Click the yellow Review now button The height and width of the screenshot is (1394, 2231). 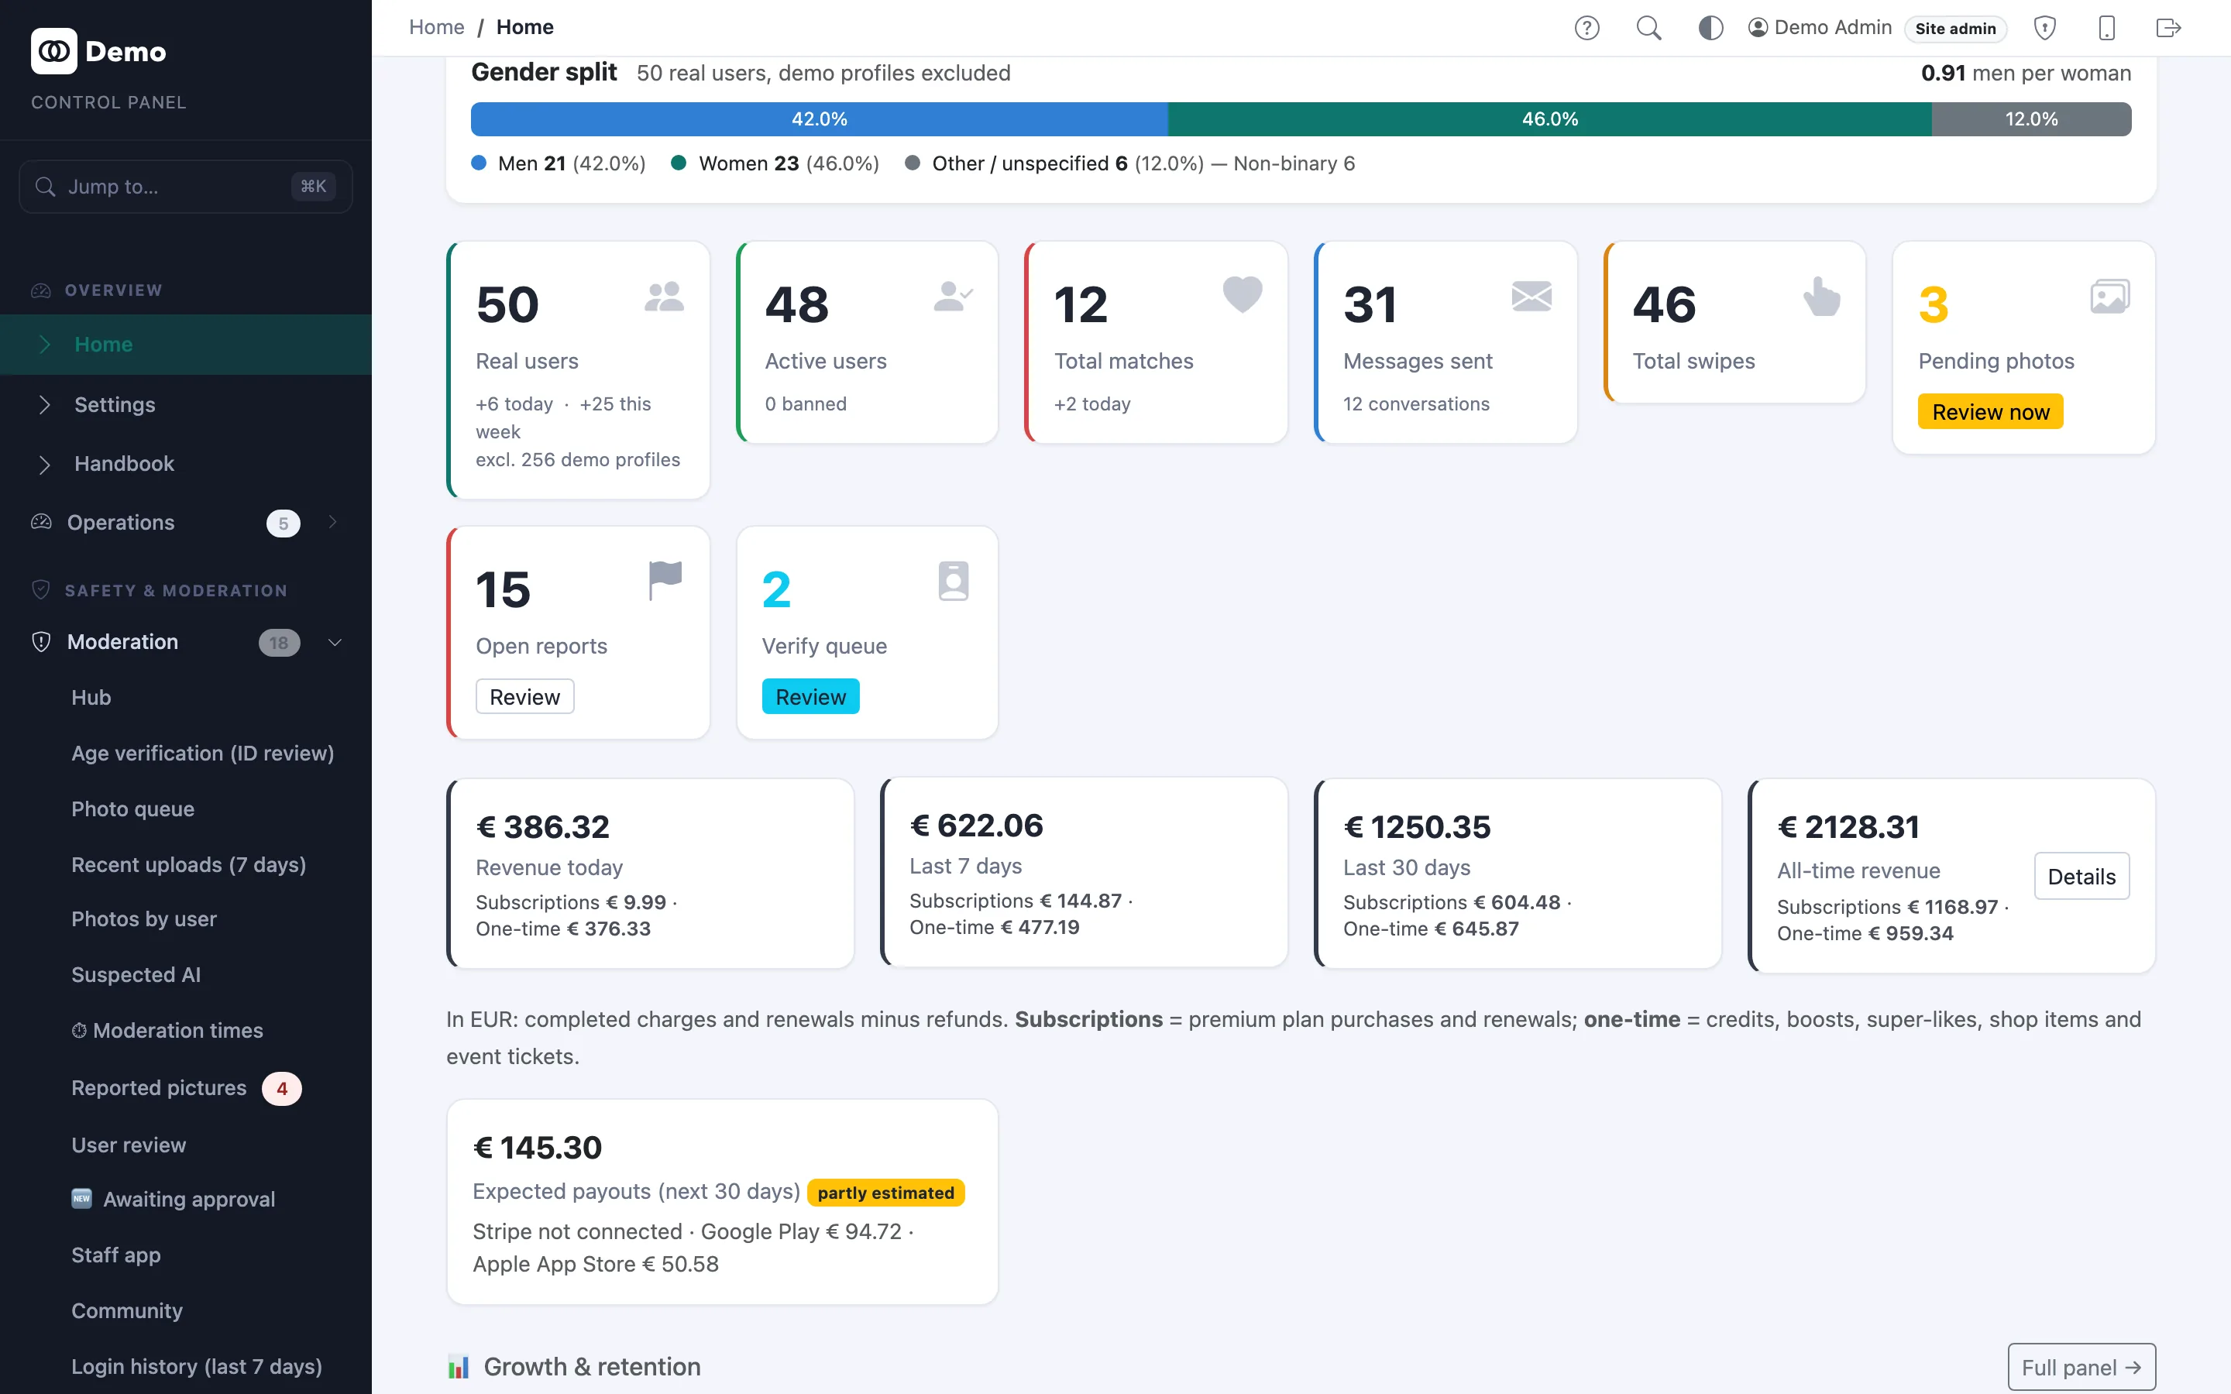click(x=1990, y=411)
